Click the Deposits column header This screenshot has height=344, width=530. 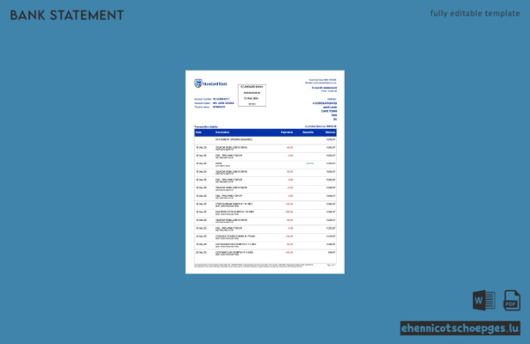tap(308, 132)
